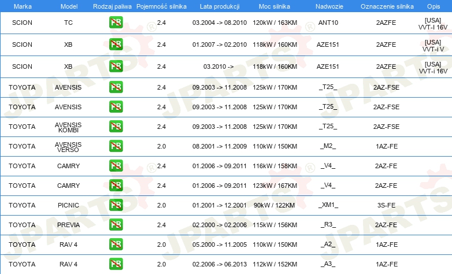The height and width of the screenshot is (274, 452).
Task: Select the ANT10 body code cell
Action: click(328, 23)
